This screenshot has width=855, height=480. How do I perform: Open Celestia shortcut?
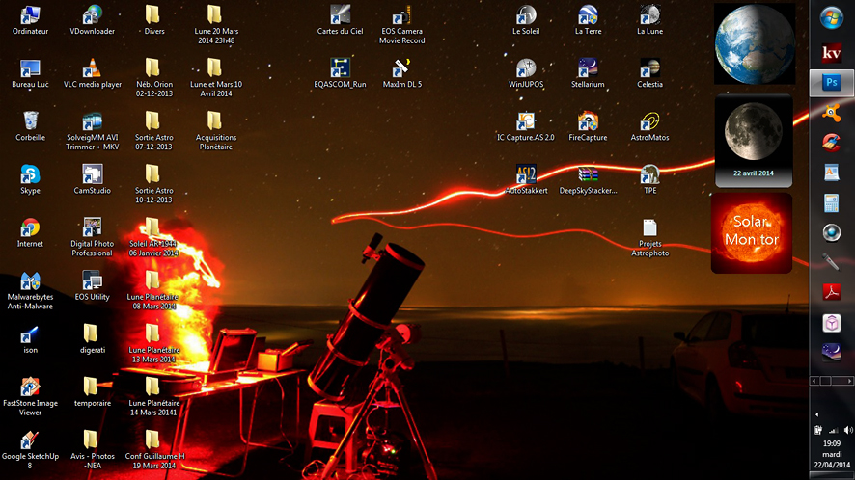(x=650, y=73)
